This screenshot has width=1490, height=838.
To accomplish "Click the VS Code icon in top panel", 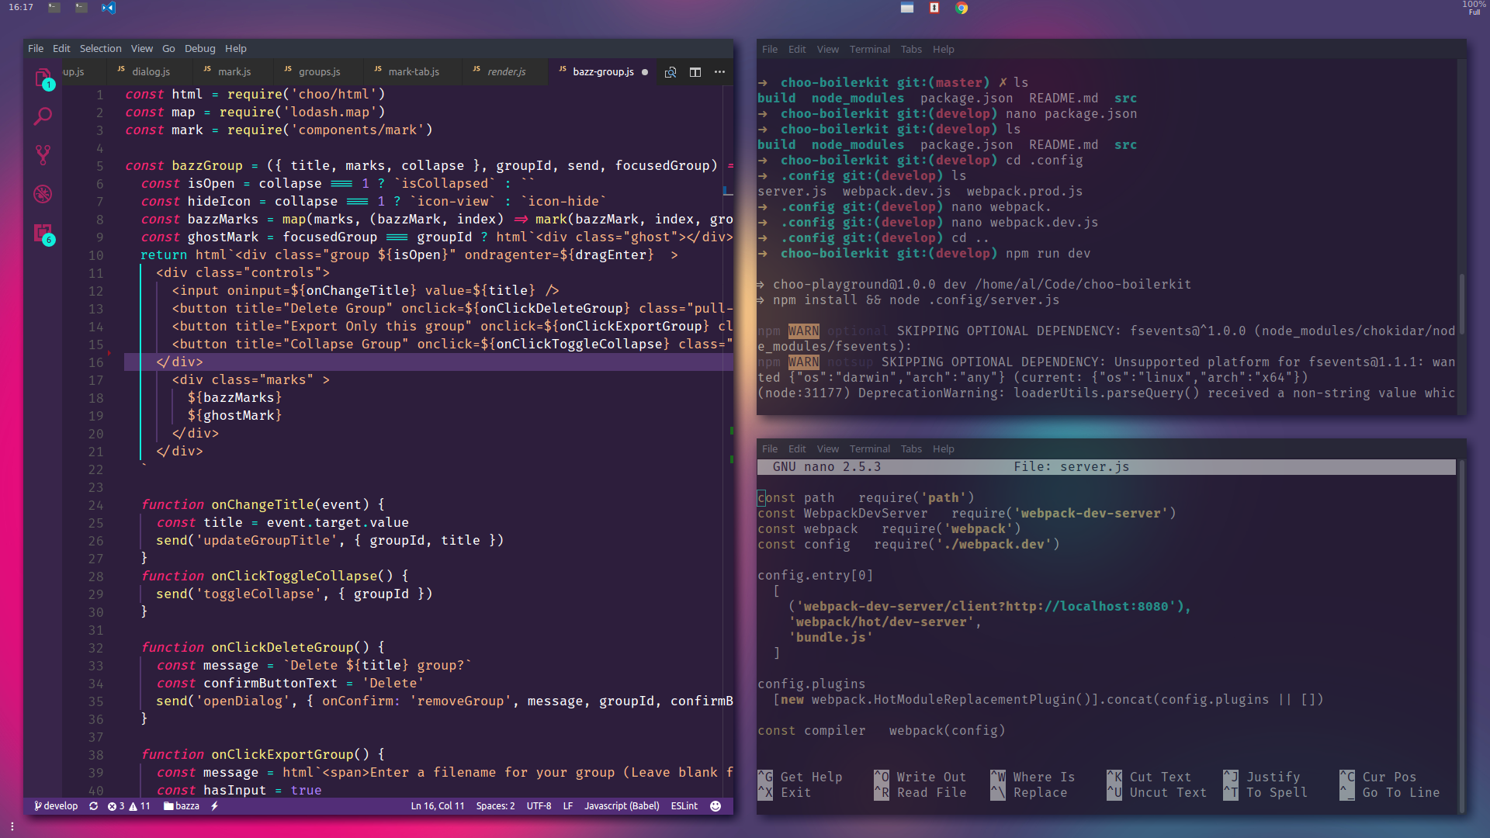I will point(109,8).
